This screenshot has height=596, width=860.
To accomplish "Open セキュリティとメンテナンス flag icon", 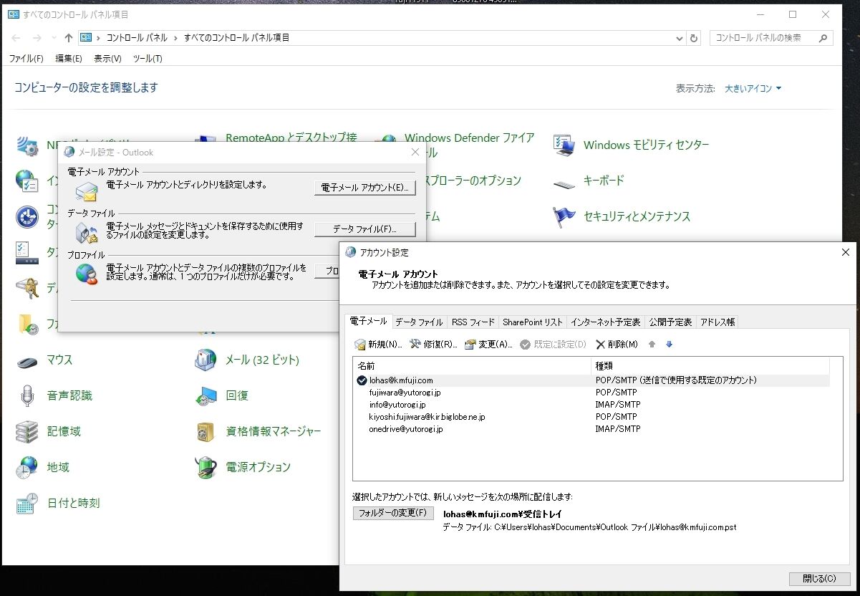I will [x=564, y=217].
